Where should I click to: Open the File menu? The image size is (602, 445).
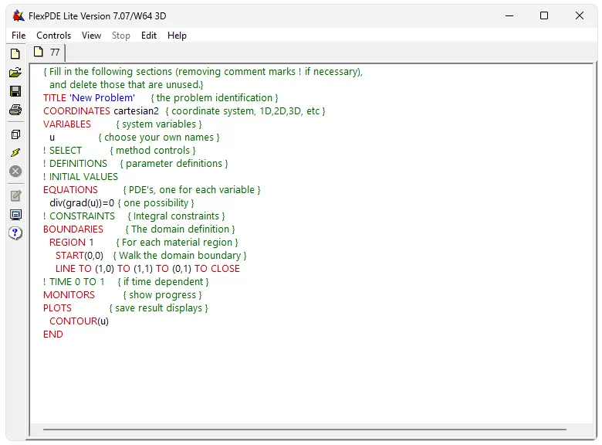19,36
